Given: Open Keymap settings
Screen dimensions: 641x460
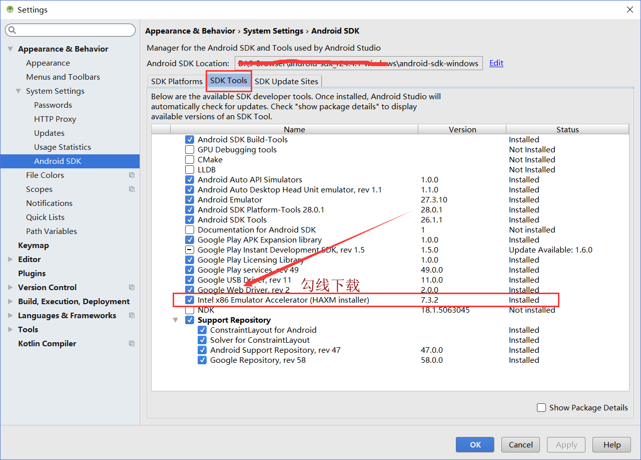Looking at the screenshot, I should 34,246.
